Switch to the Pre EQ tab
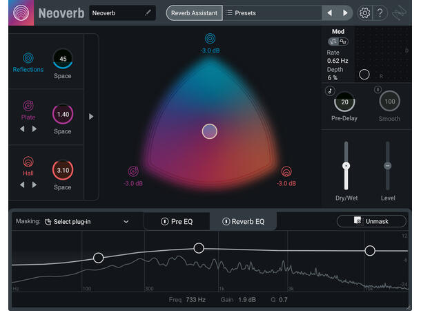 [x=177, y=221]
